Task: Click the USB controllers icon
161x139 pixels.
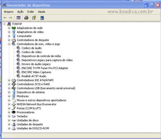Action: (14, 88)
